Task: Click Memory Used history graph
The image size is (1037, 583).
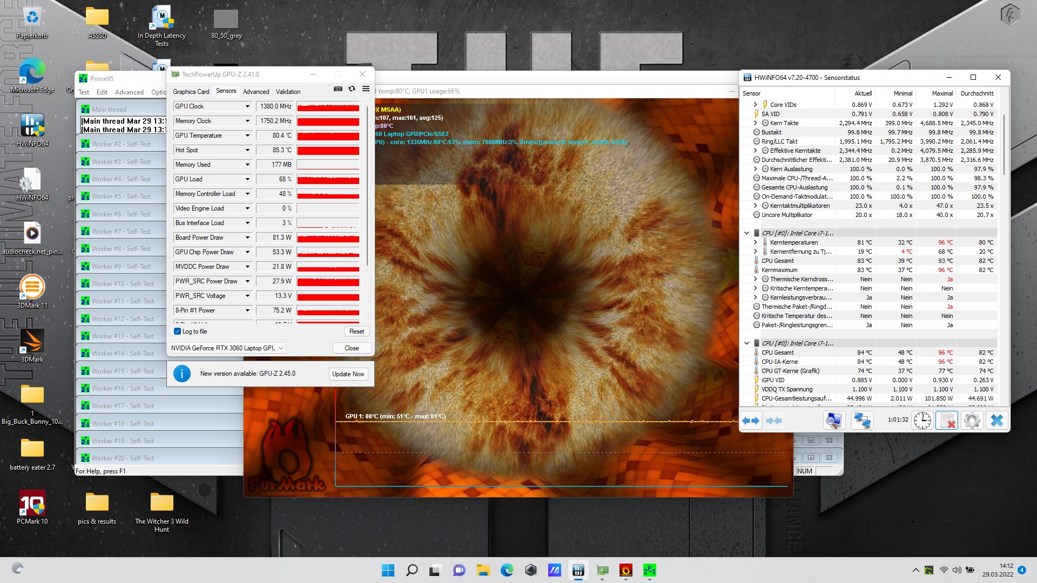Action: point(328,165)
